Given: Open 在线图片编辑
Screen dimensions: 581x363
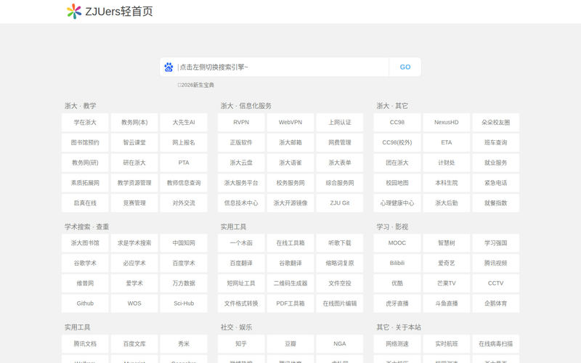Looking at the screenshot, I should click(340, 303).
